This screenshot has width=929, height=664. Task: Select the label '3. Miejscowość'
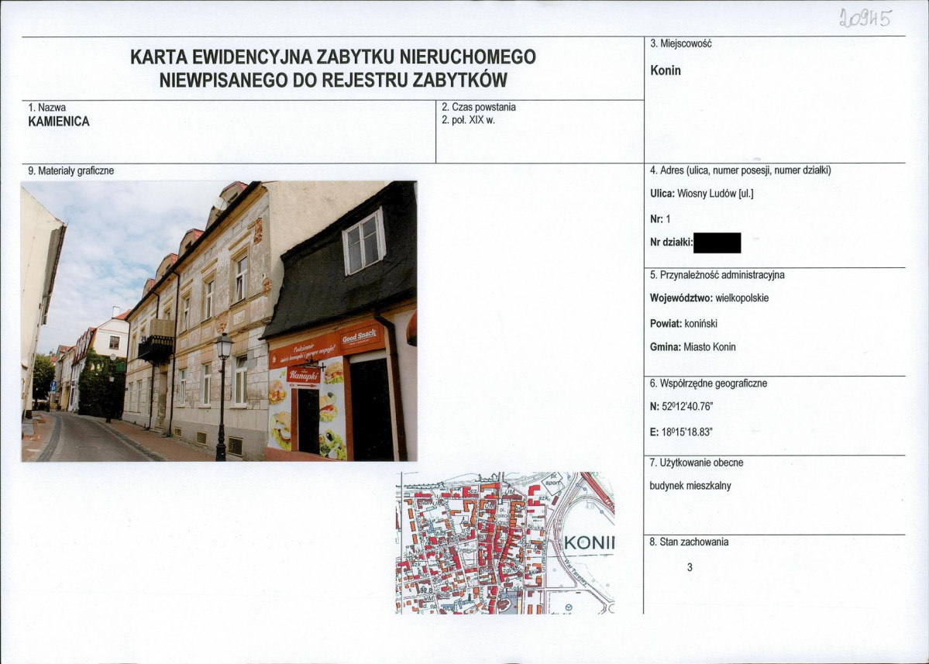pyautogui.click(x=681, y=43)
